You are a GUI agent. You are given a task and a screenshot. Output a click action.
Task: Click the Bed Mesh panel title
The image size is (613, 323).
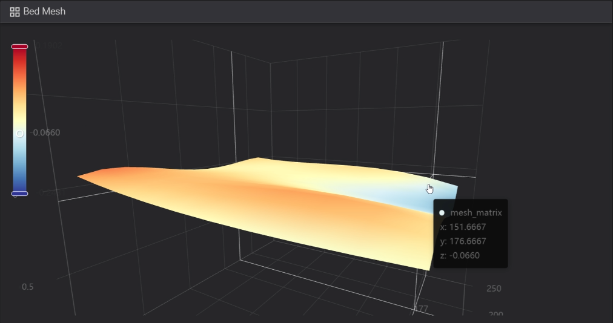44,11
